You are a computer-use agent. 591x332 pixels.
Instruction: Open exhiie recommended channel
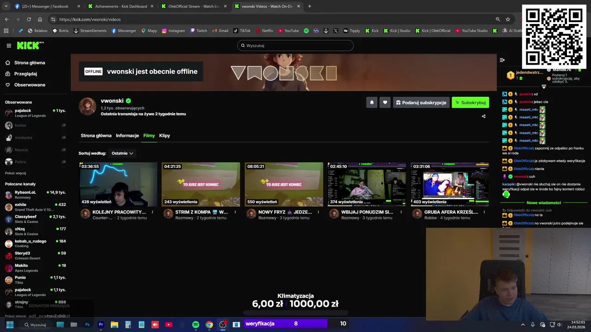point(35,207)
